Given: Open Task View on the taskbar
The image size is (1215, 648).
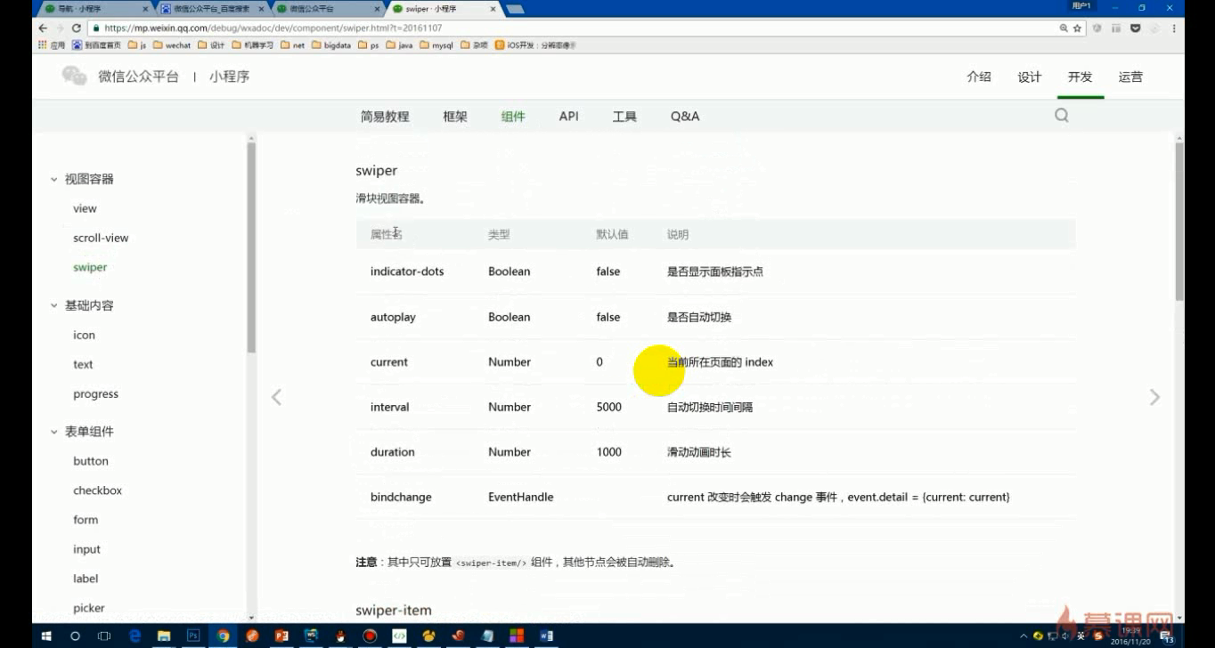Looking at the screenshot, I should [x=104, y=636].
